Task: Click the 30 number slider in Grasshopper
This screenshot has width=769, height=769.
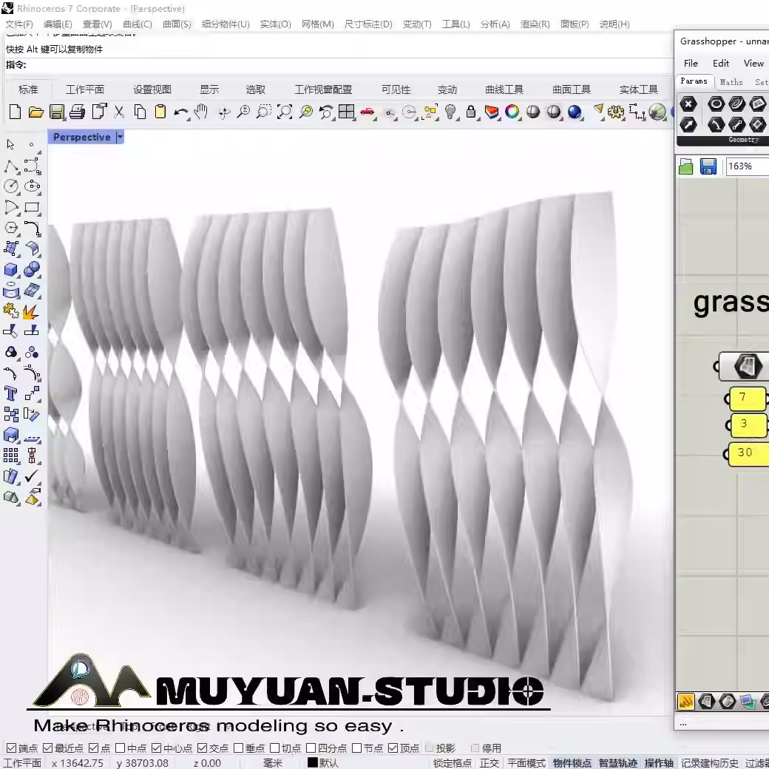Action: point(748,453)
